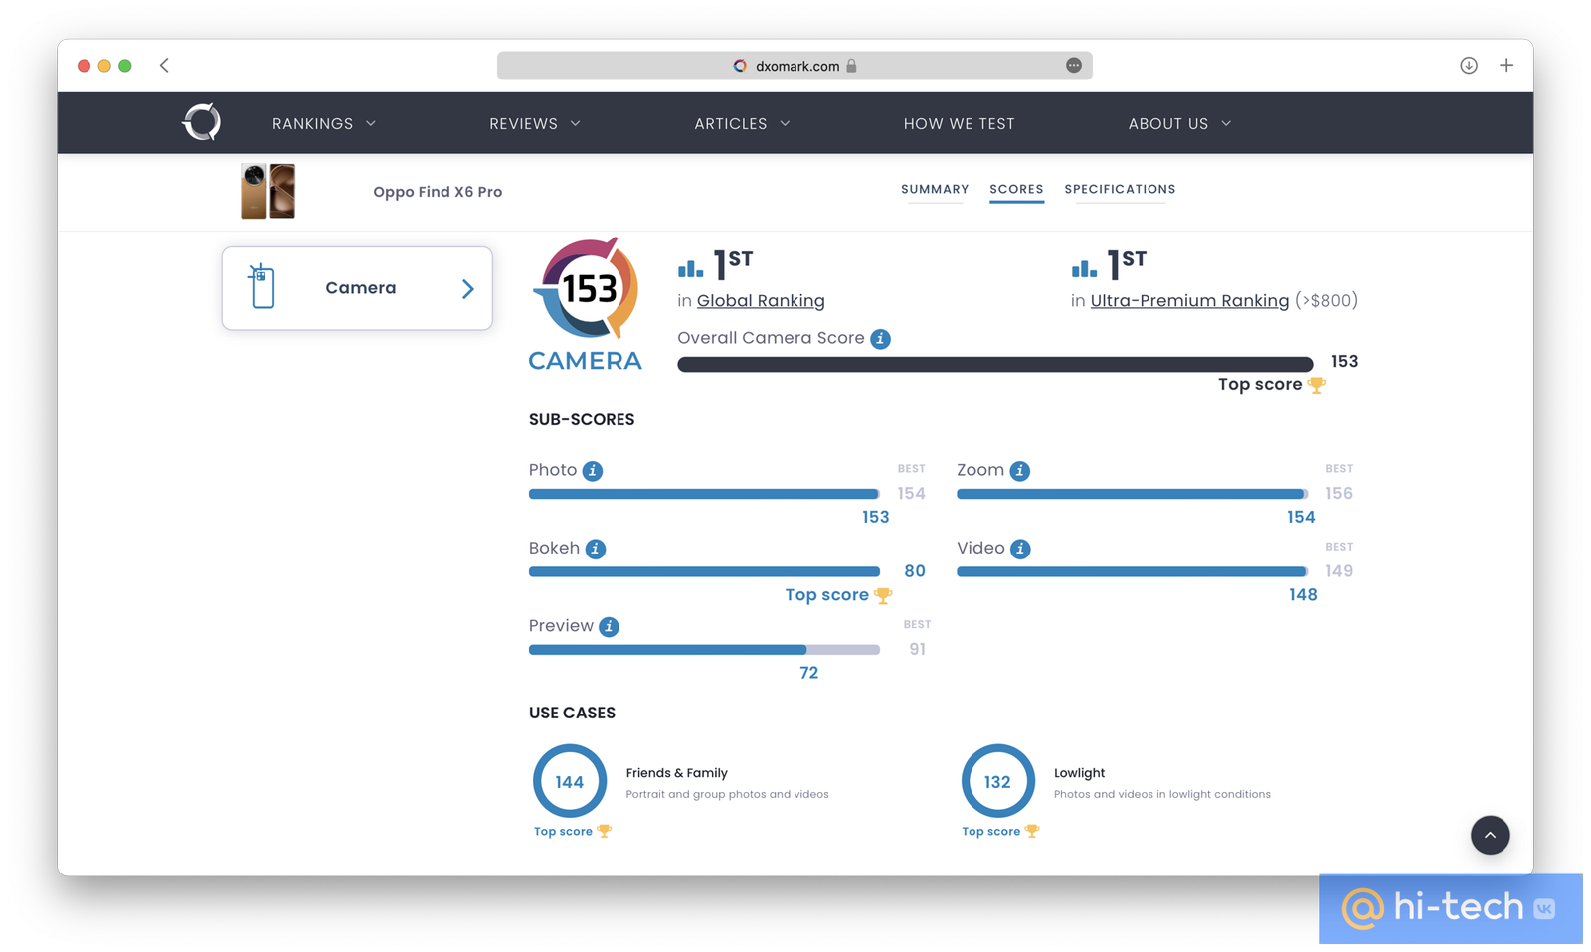Click the Video score value 148
The image size is (1591, 952).
pos(1303,595)
